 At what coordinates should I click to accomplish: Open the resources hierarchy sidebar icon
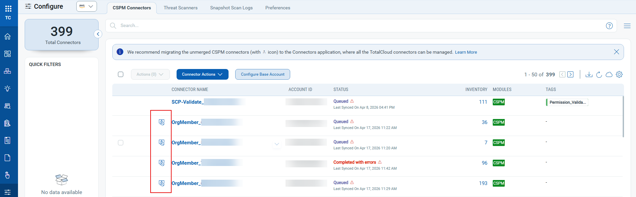[x=7, y=71]
